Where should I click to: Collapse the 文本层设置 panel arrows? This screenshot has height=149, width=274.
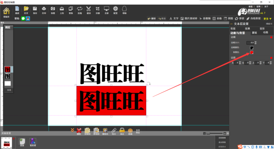coord(232,24)
